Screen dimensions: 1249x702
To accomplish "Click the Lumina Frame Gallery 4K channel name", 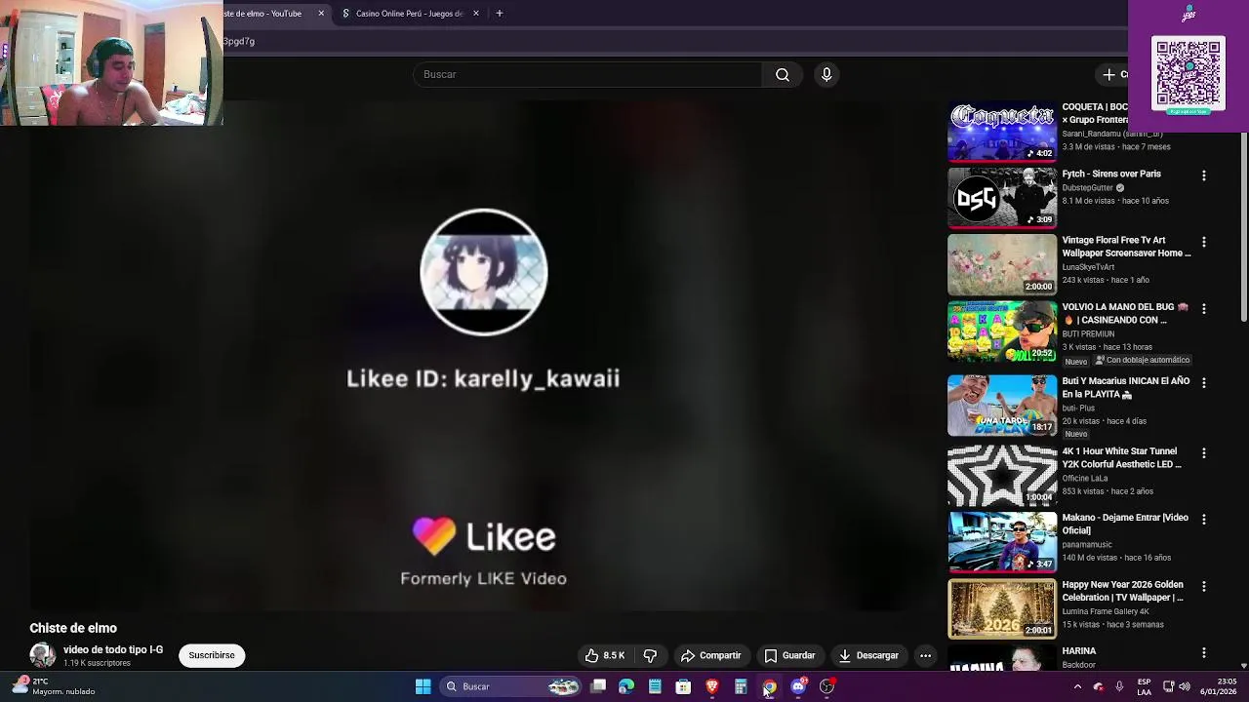I will (1106, 612).
